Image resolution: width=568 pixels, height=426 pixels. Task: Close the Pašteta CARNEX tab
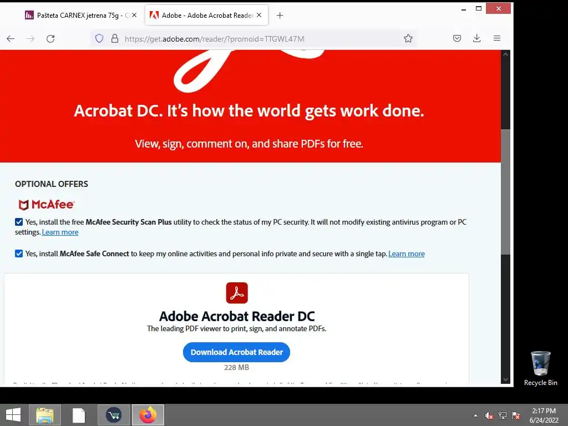(x=134, y=15)
